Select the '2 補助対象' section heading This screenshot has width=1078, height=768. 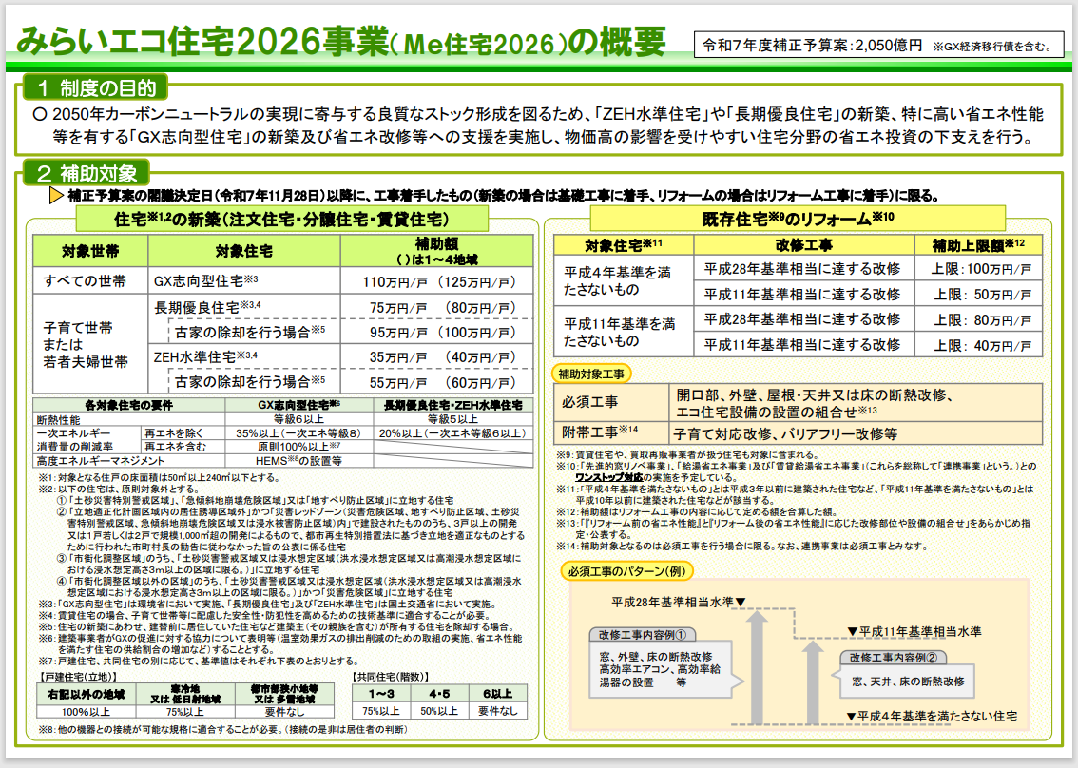(87, 173)
